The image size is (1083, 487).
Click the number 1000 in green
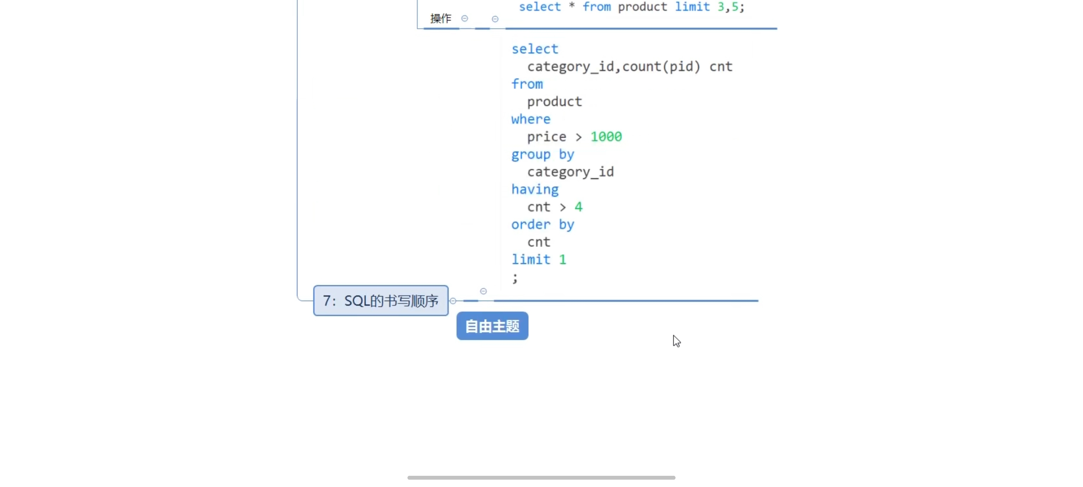click(606, 137)
